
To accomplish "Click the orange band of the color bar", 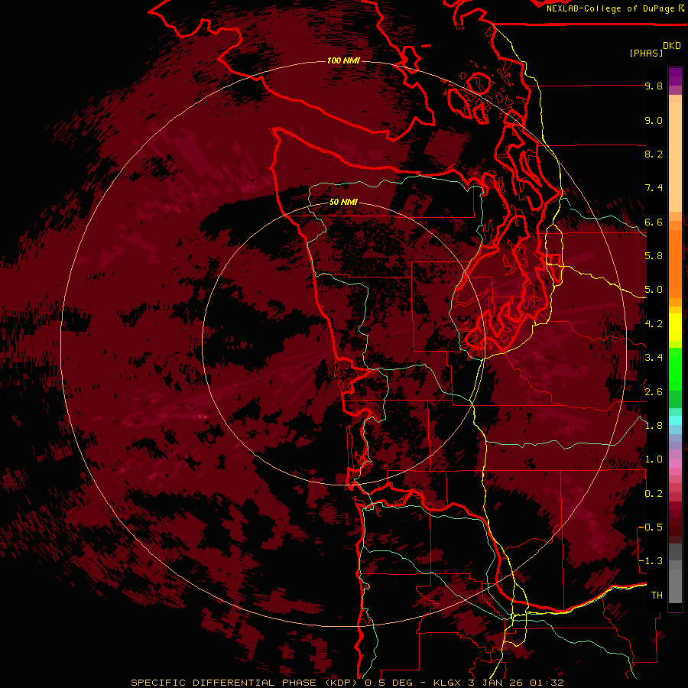I will coord(675,263).
